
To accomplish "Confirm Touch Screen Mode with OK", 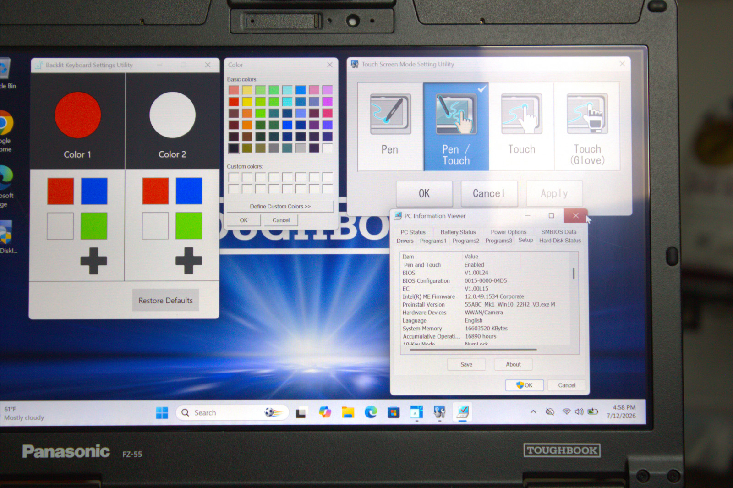I will (x=424, y=193).
